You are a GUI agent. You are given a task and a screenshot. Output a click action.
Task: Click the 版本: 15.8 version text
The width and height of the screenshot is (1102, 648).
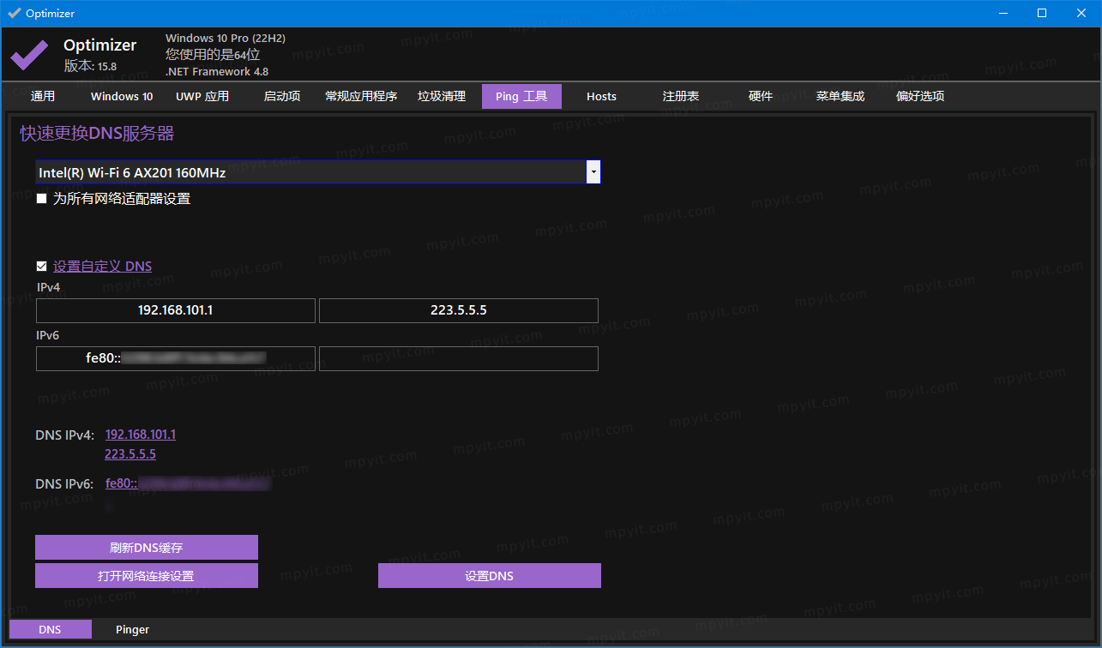[90, 66]
